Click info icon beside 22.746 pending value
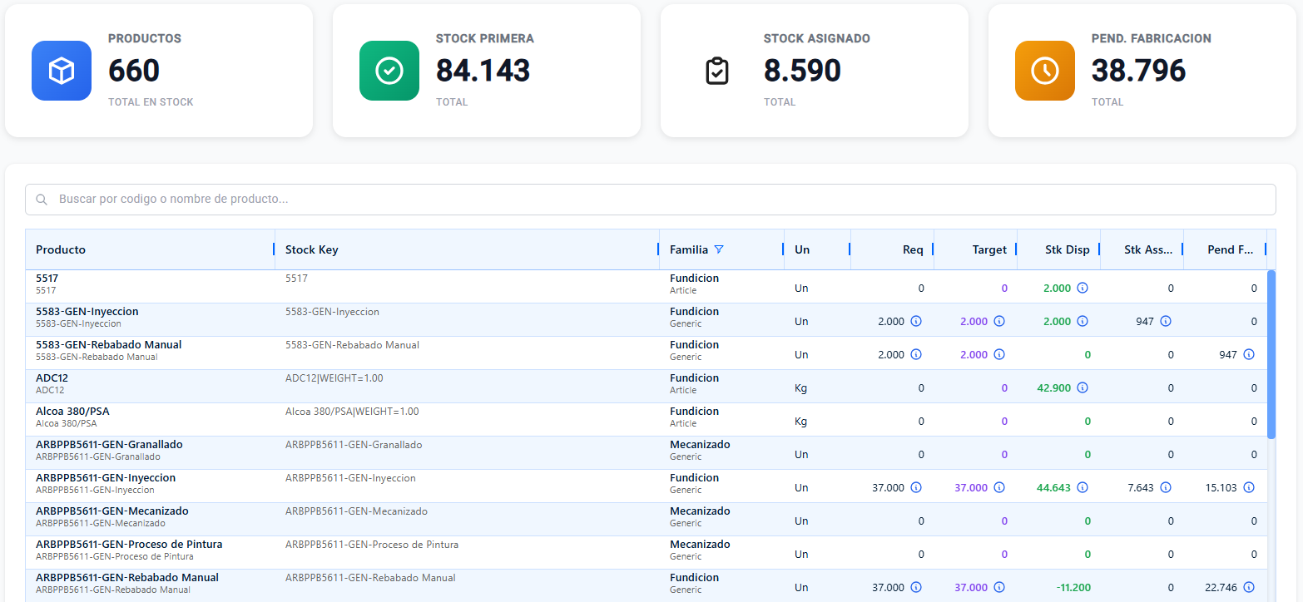1303x602 pixels. pos(1249,587)
